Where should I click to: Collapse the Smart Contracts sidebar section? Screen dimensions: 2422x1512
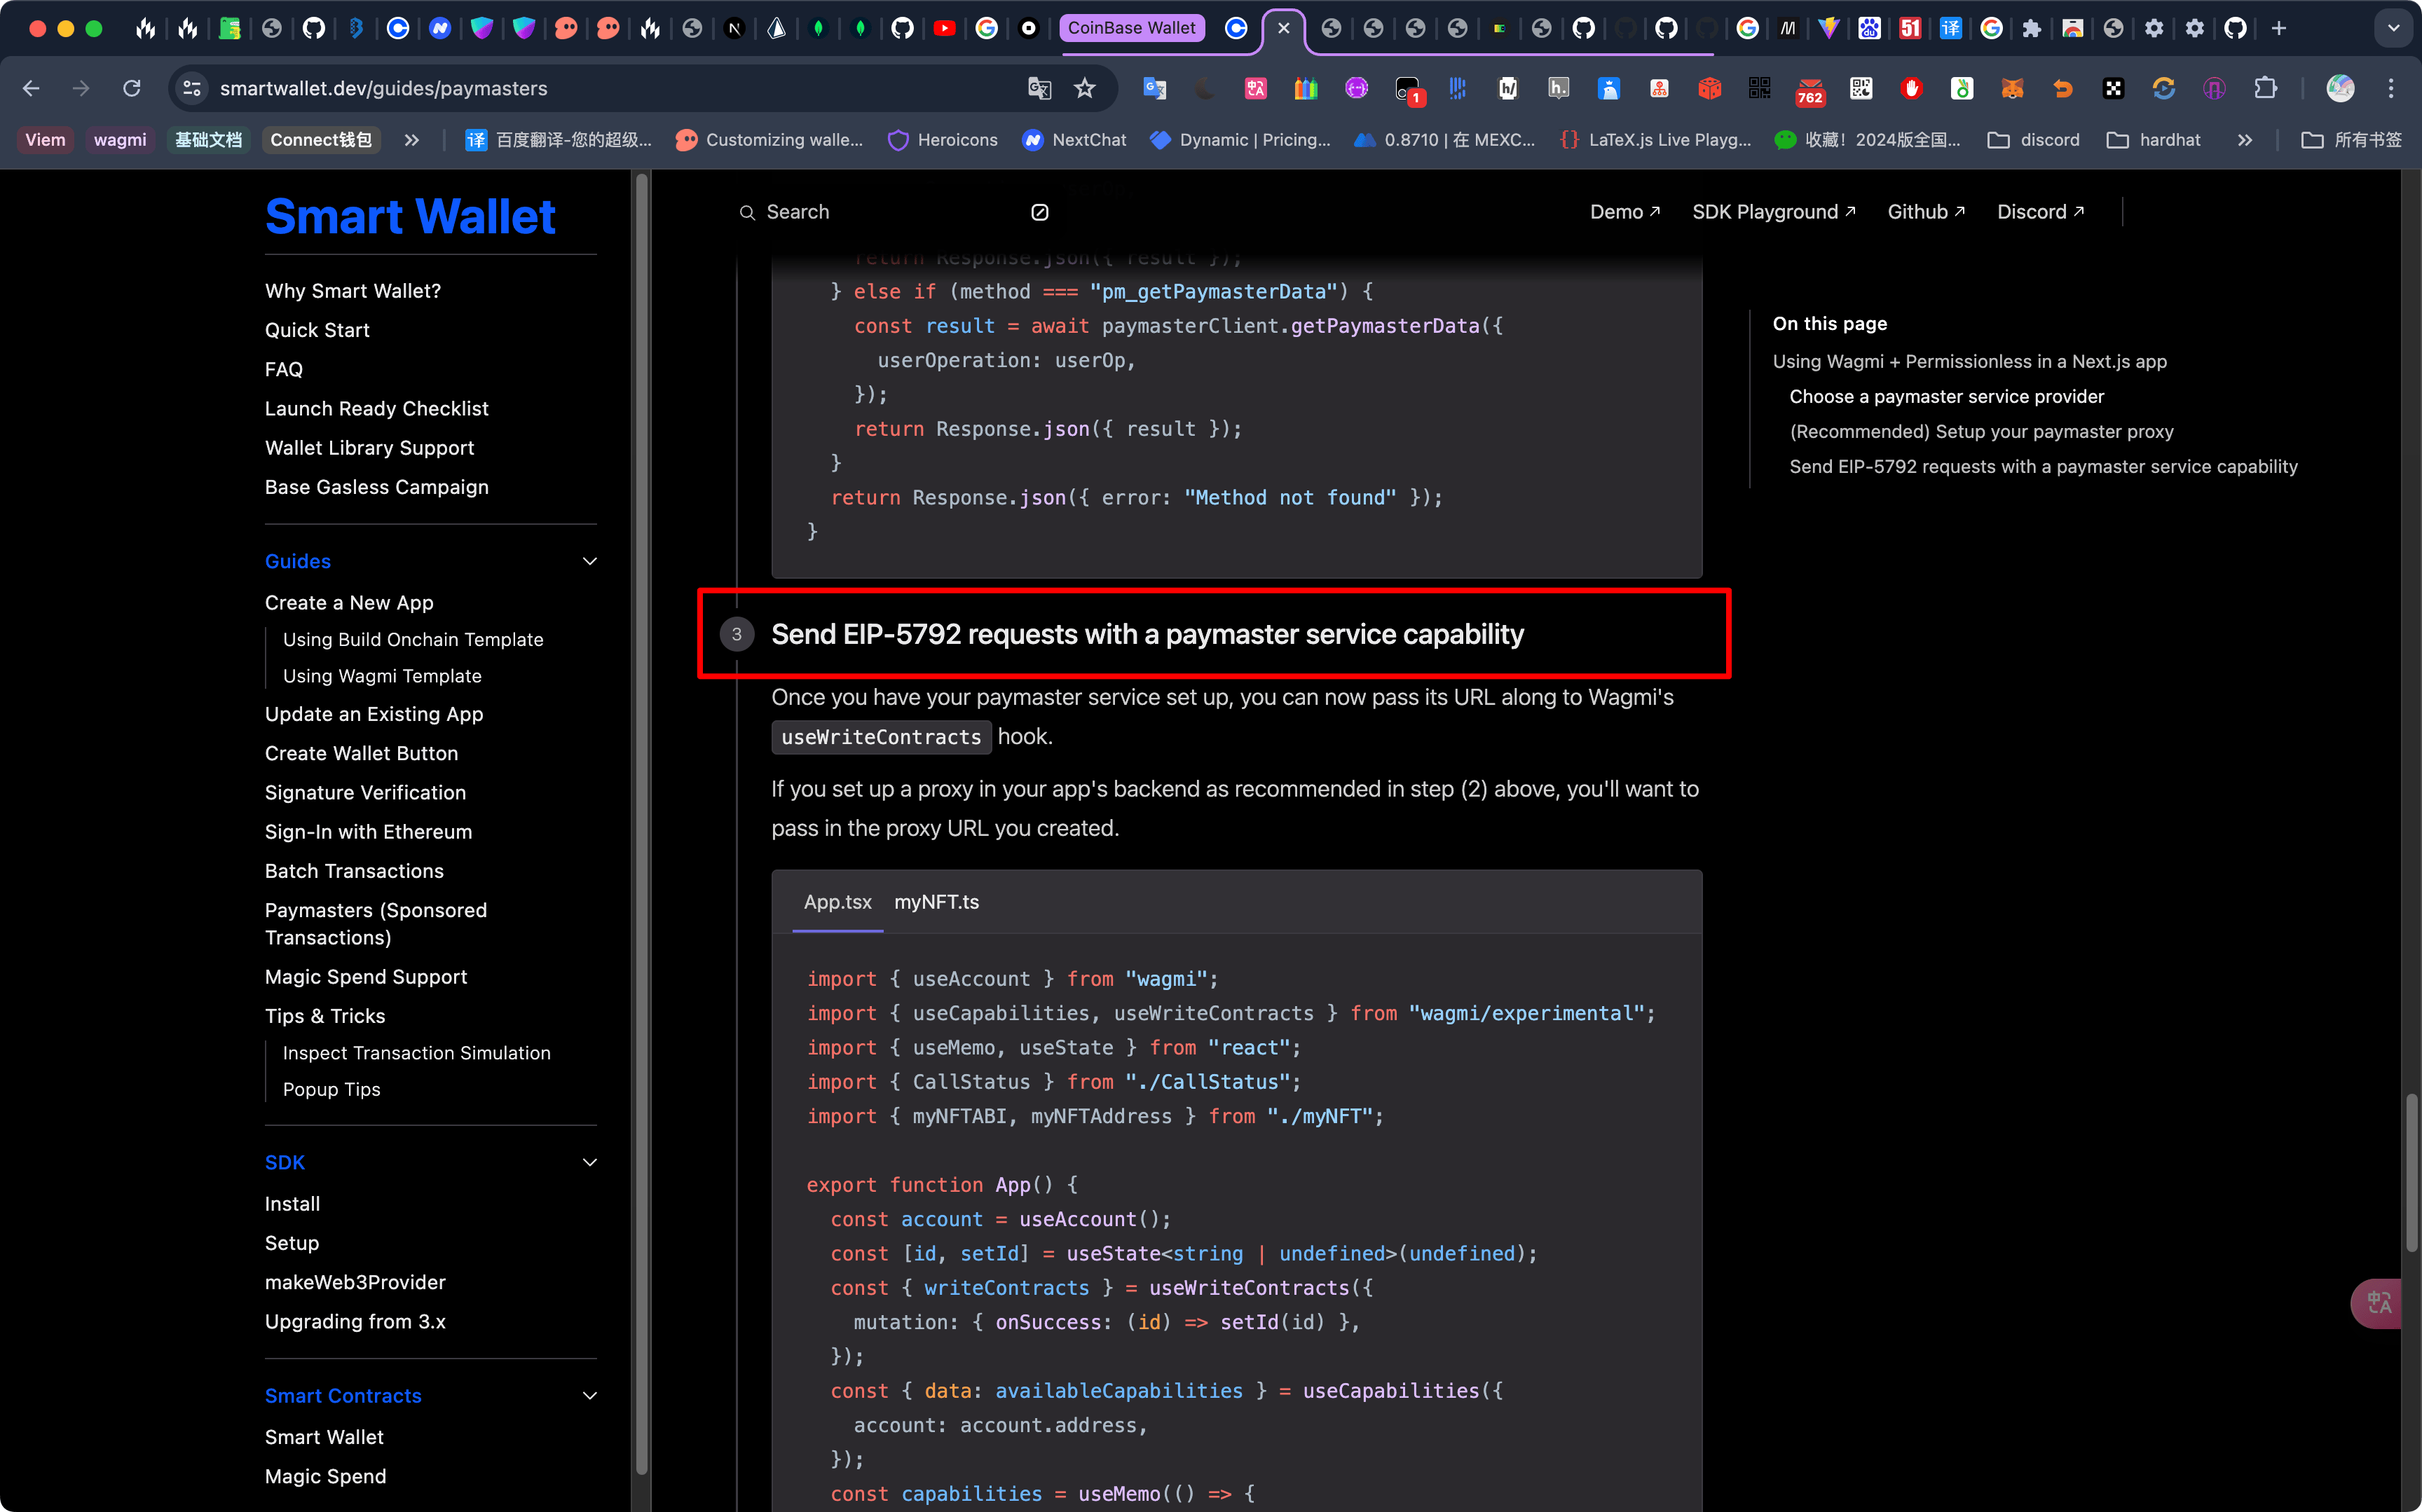[x=590, y=1395]
